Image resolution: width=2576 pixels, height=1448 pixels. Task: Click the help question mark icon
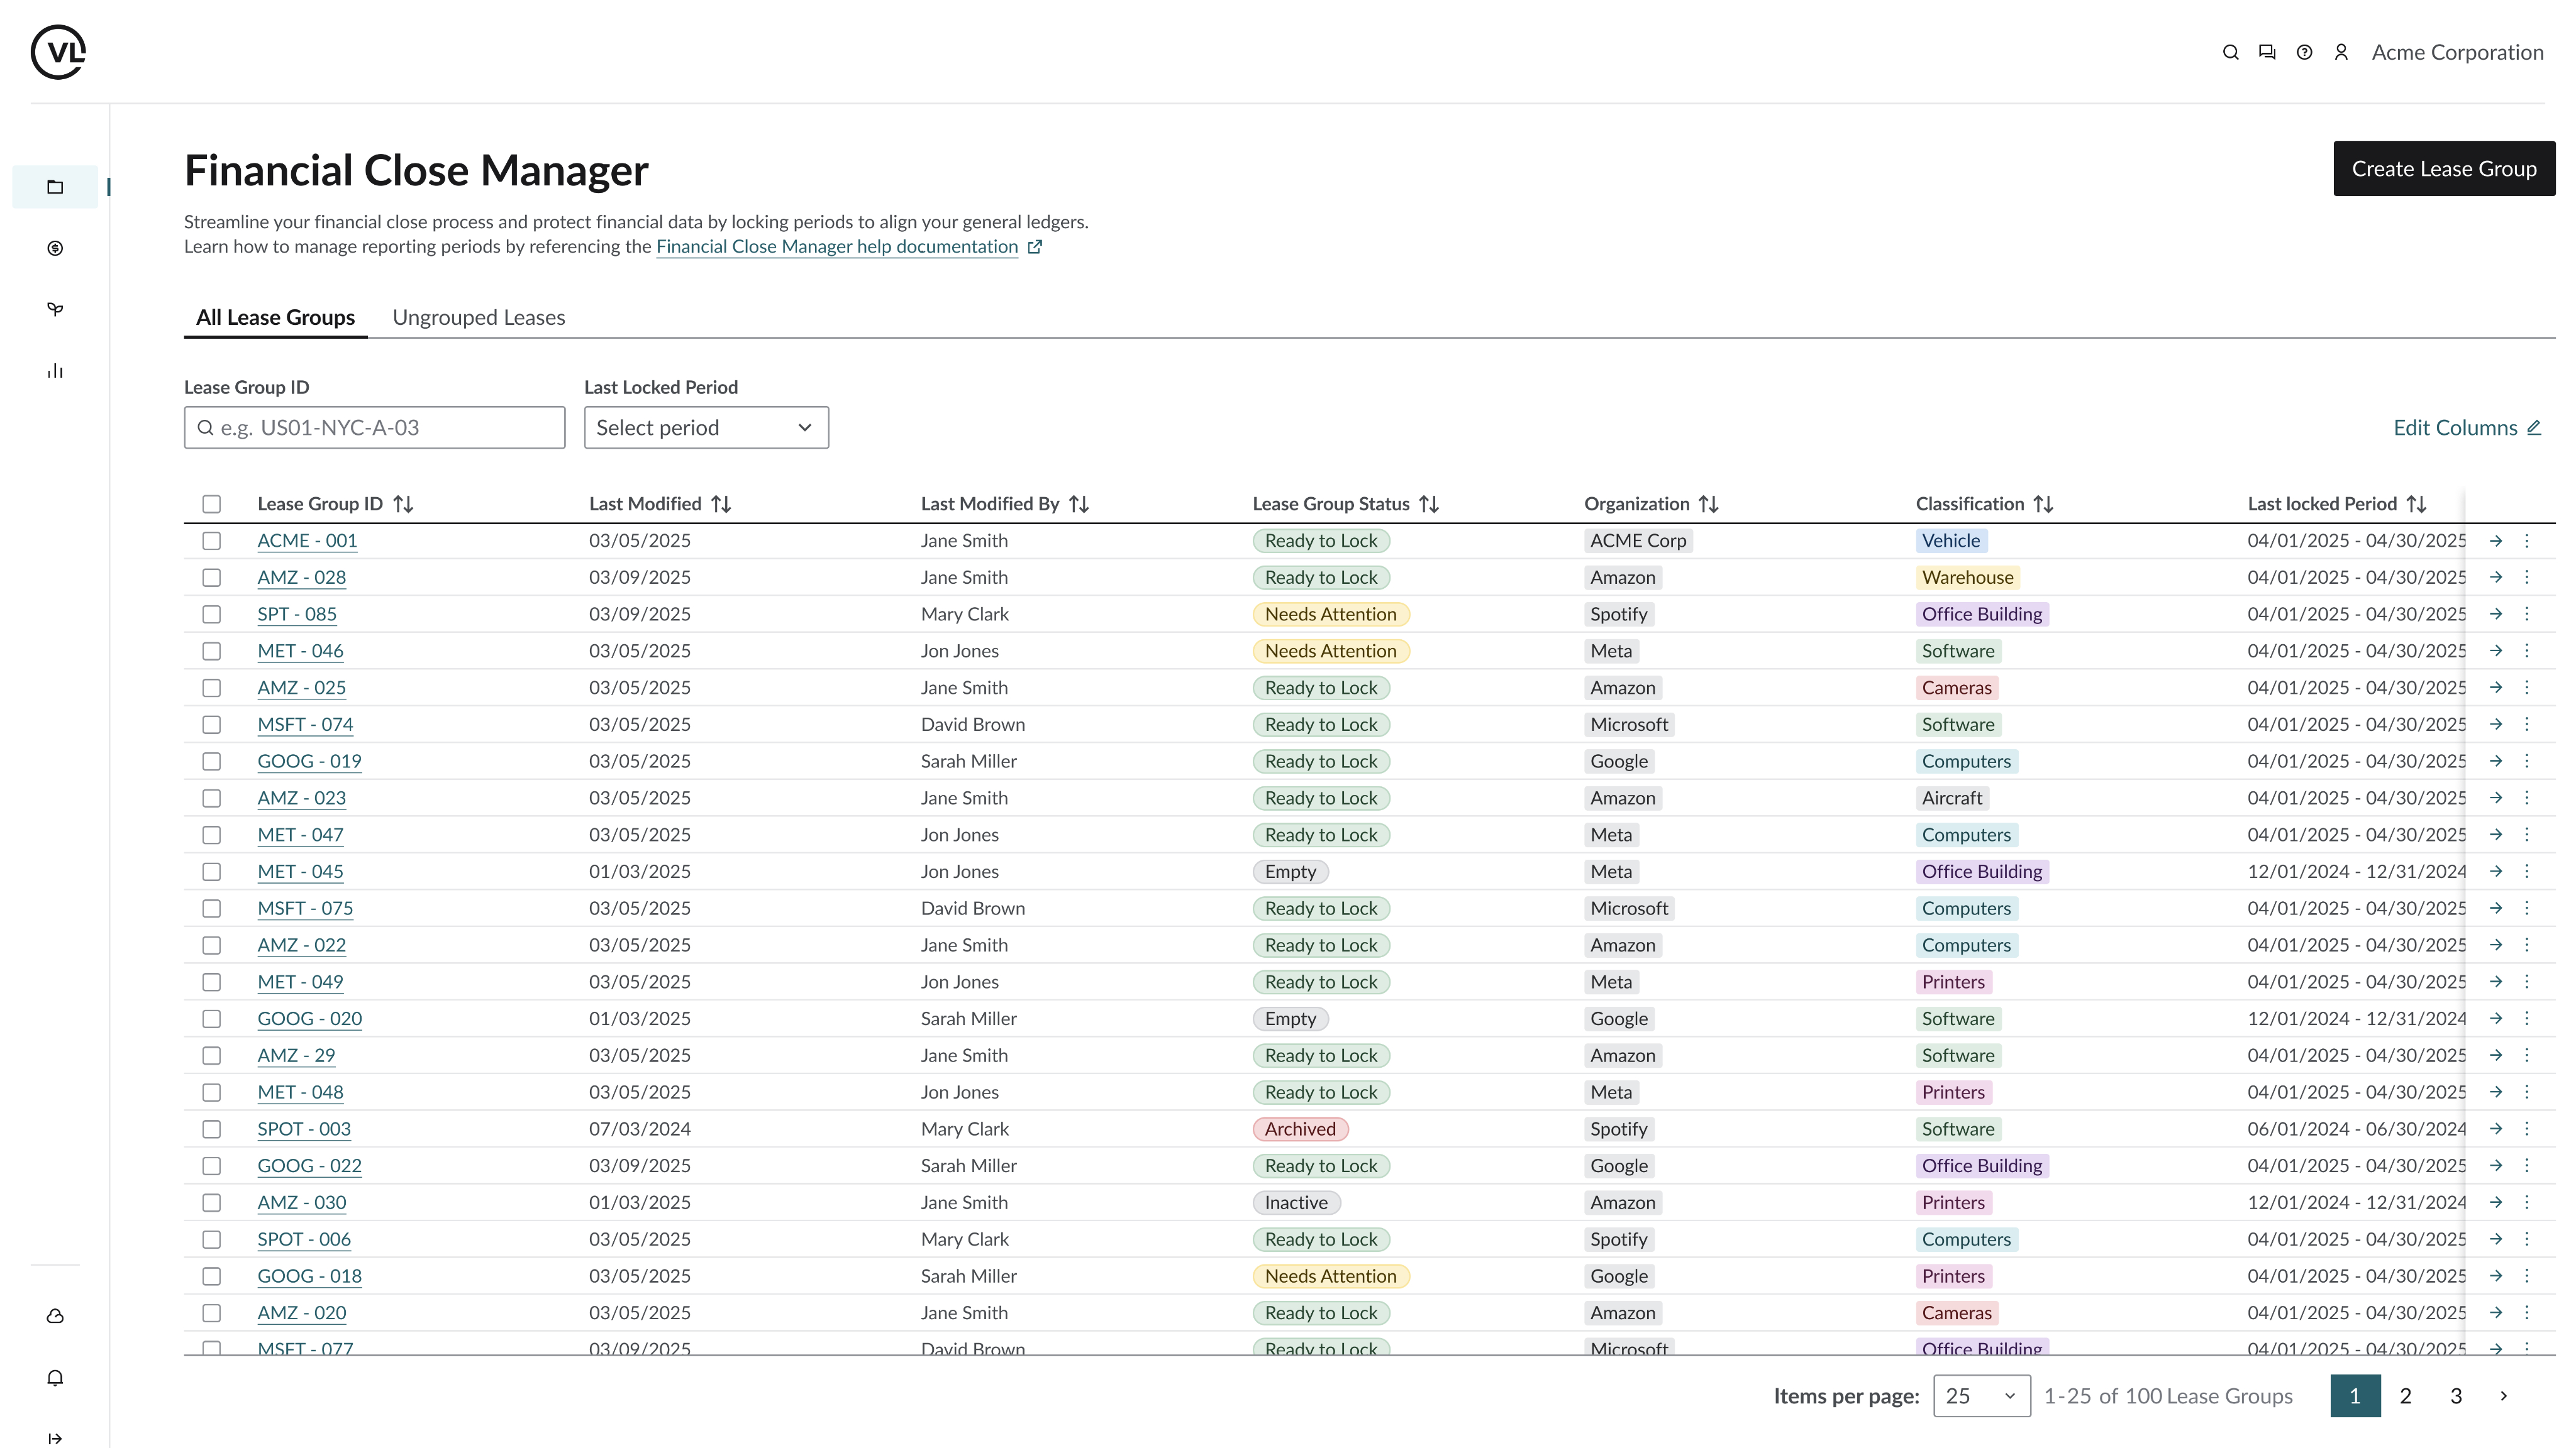2304,53
